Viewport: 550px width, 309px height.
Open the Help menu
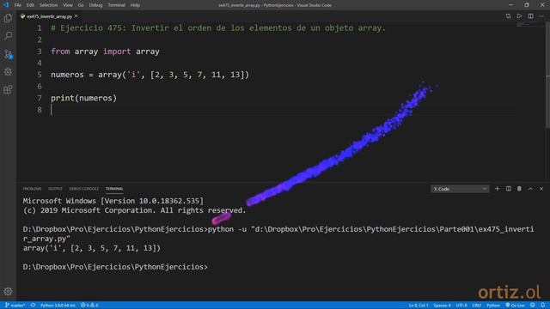135,5
